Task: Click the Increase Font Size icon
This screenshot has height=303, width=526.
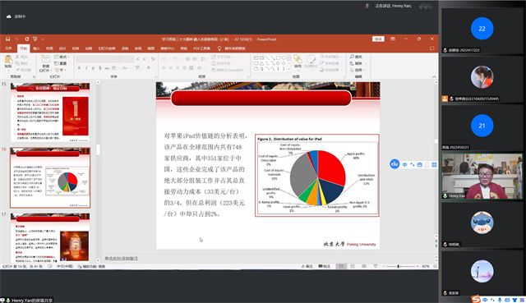Action: (138, 59)
